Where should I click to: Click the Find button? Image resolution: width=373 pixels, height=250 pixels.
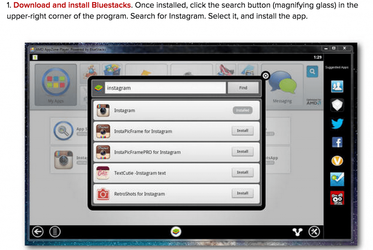tap(243, 88)
